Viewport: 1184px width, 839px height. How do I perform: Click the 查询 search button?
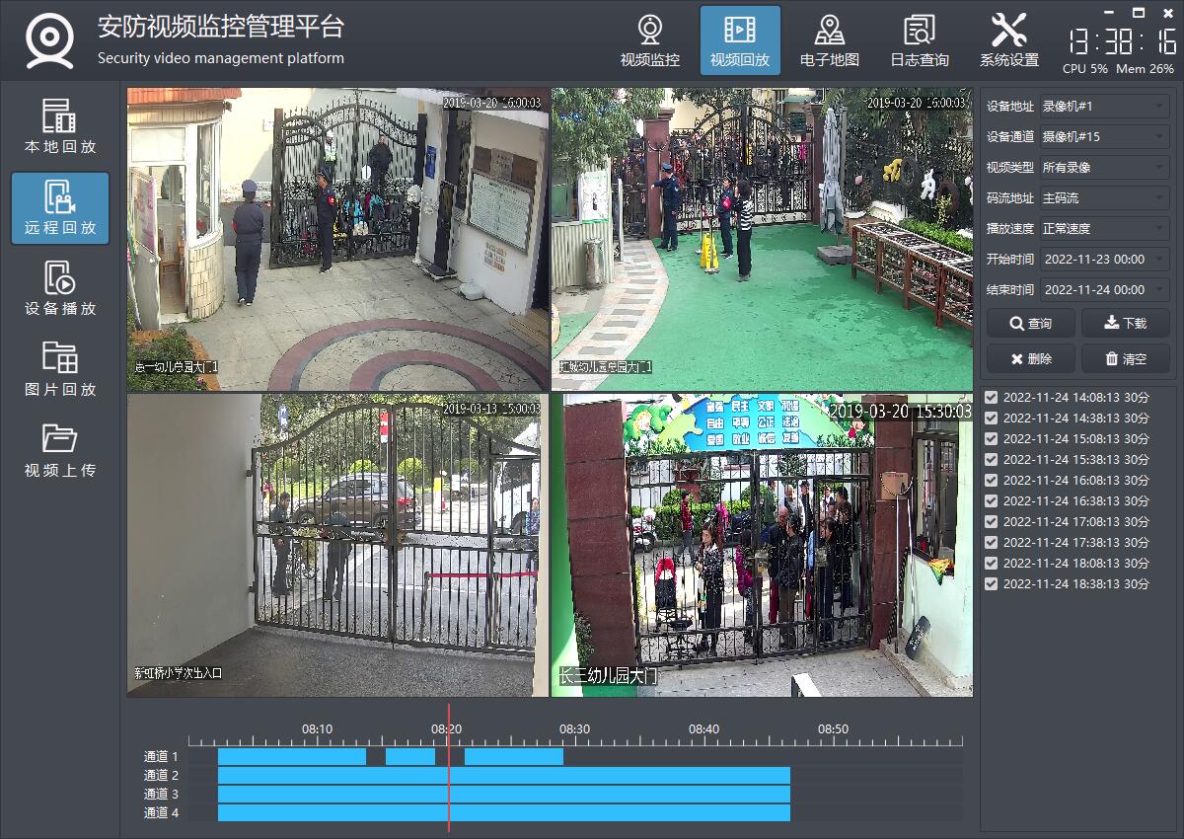pyautogui.click(x=1030, y=324)
